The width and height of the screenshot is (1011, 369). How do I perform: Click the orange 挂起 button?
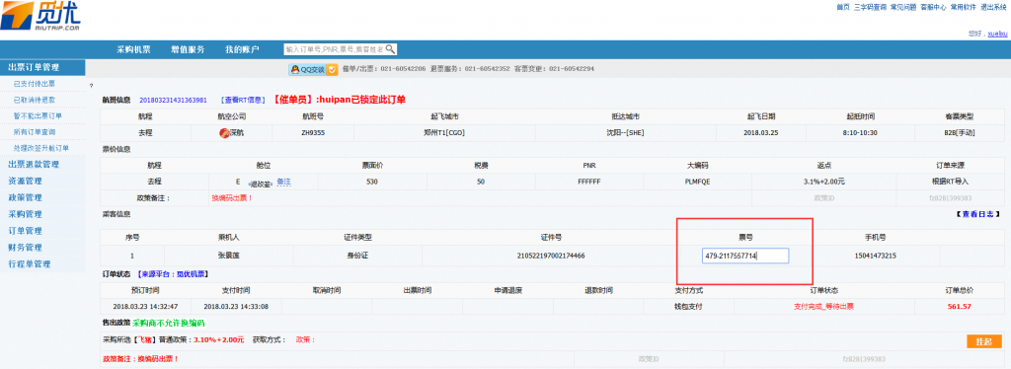[984, 341]
